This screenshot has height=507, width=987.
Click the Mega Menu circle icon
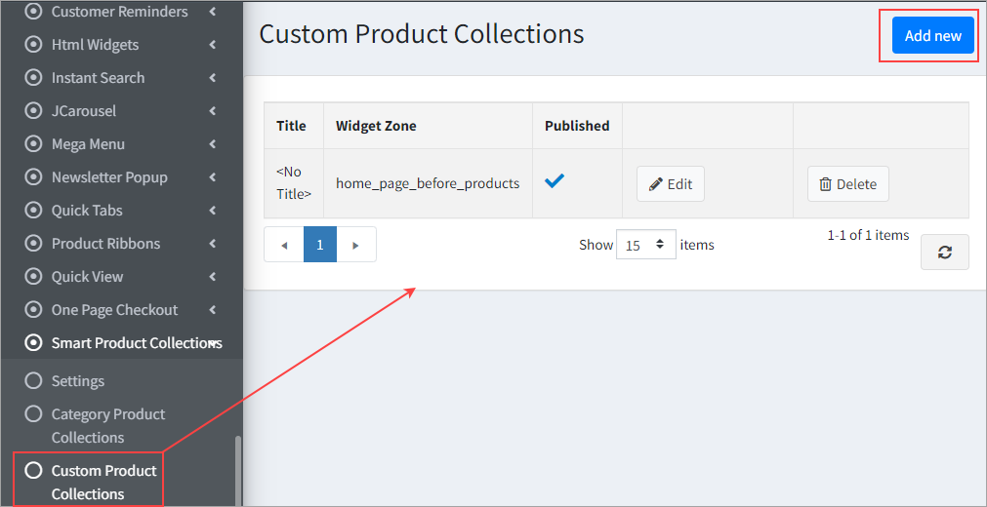tap(34, 144)
